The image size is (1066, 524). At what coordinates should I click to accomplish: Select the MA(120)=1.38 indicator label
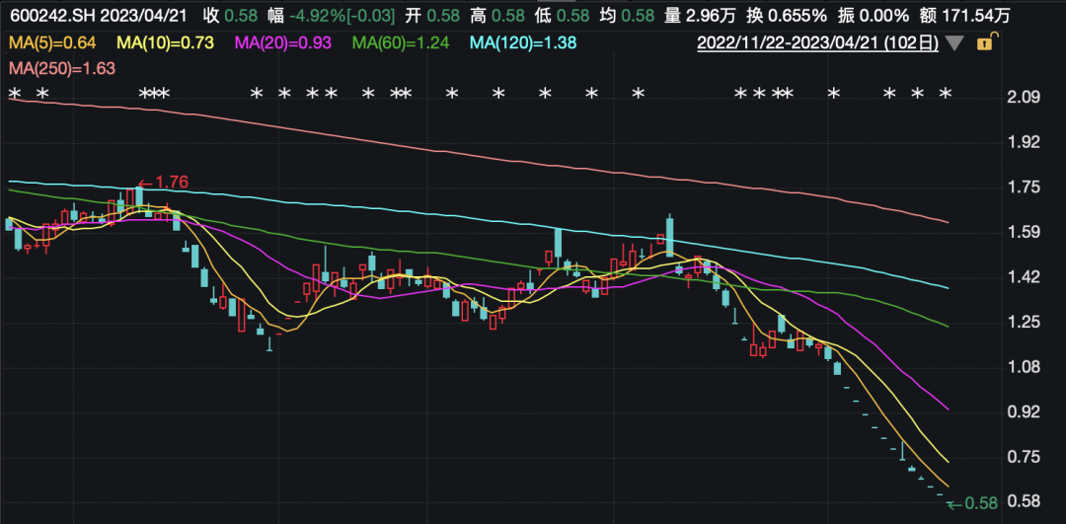point(522,43)
